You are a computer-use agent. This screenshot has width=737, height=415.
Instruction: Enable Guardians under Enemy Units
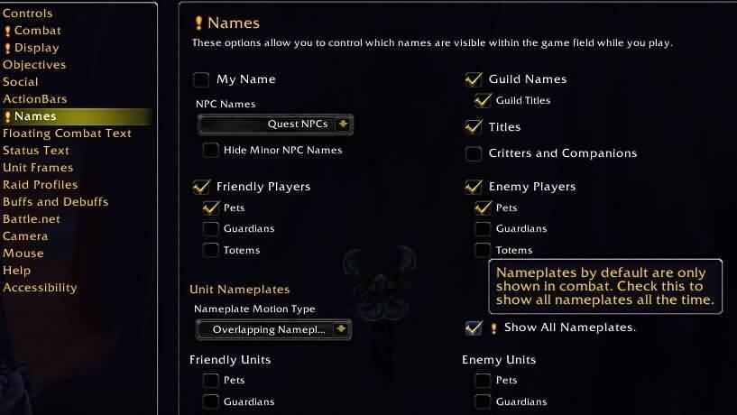(483, 401)
